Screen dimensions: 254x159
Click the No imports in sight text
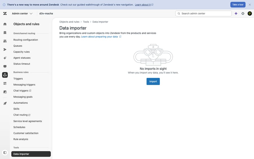coord(153,69)
